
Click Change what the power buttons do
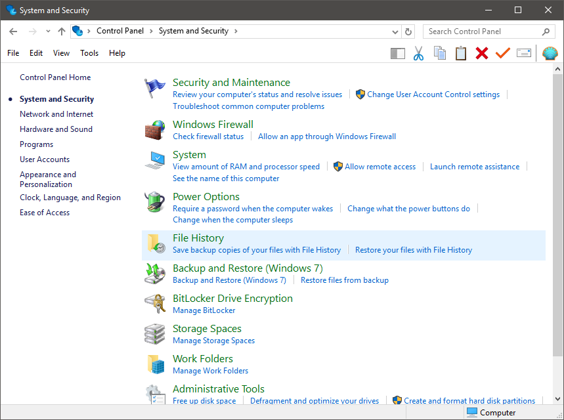click(408, 209)
